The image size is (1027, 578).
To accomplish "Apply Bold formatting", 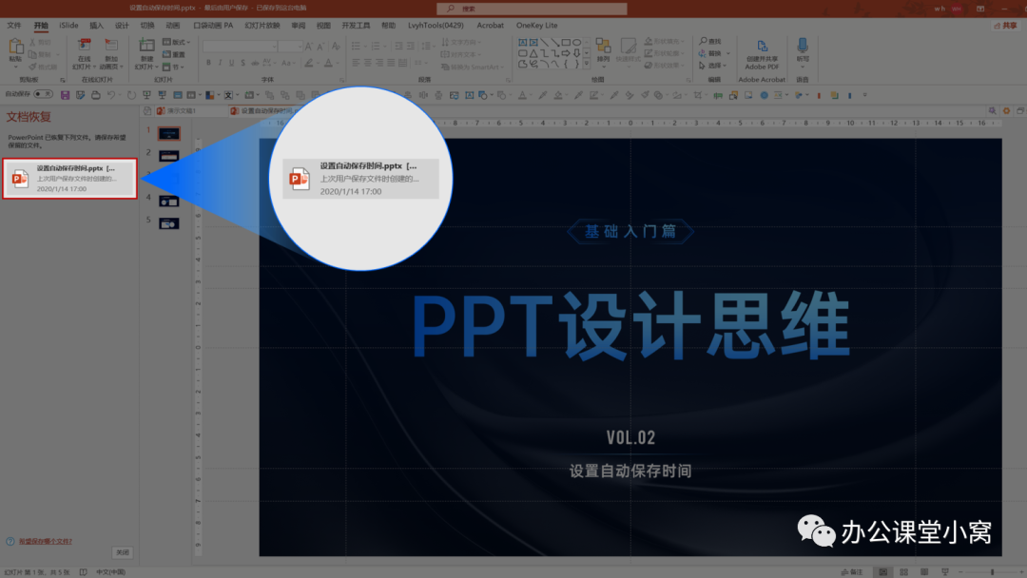I will pos(208,63).
